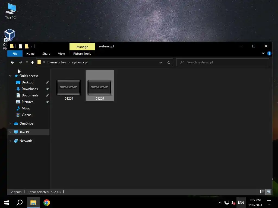Click the network tray icon

(x=227, y=203)
